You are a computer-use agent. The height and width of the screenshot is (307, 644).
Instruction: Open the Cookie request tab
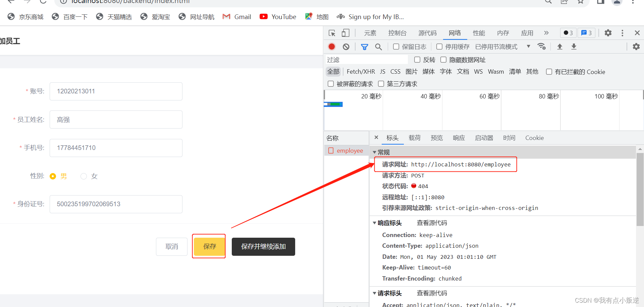tap(534, 138)
